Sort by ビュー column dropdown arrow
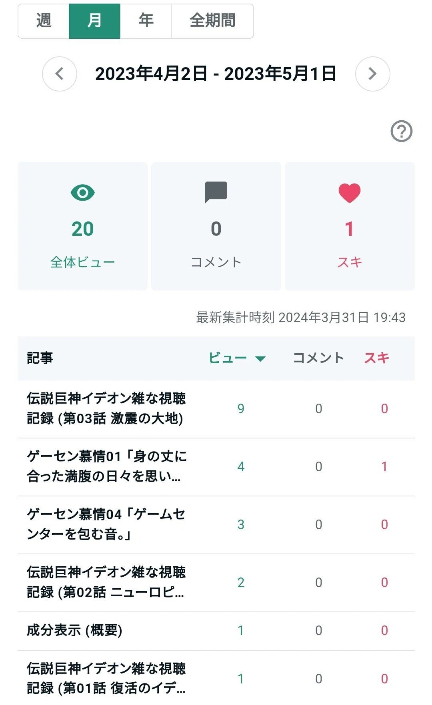The width and height of the screenshot is (432, 705). tap(260, 358)
